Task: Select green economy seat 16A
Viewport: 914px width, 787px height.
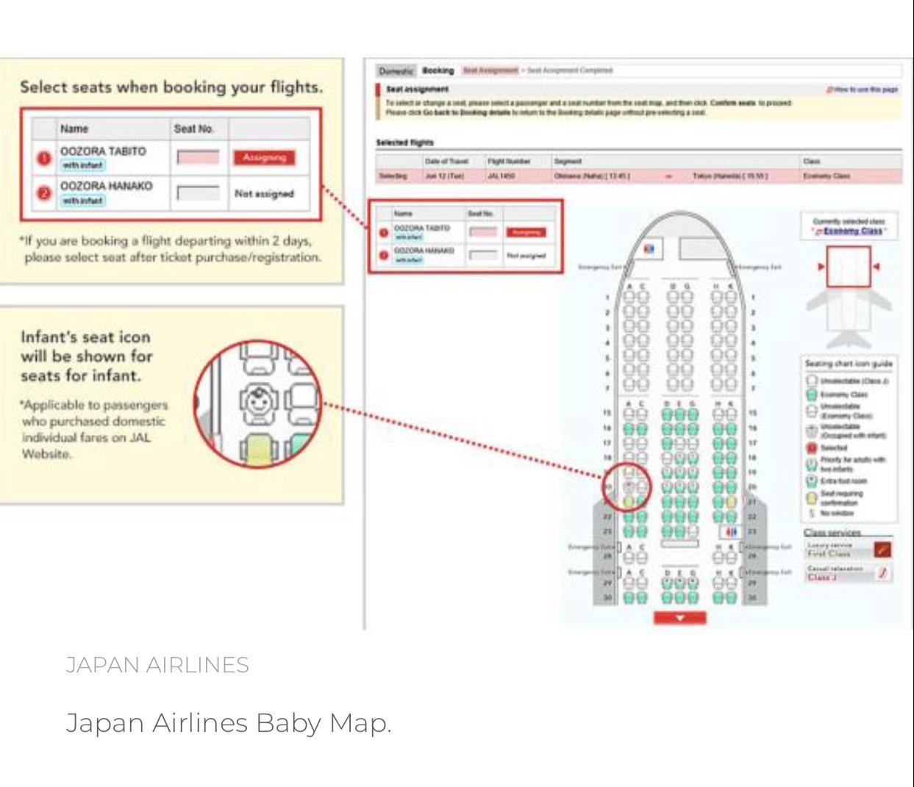Action: tap(629, 428)
